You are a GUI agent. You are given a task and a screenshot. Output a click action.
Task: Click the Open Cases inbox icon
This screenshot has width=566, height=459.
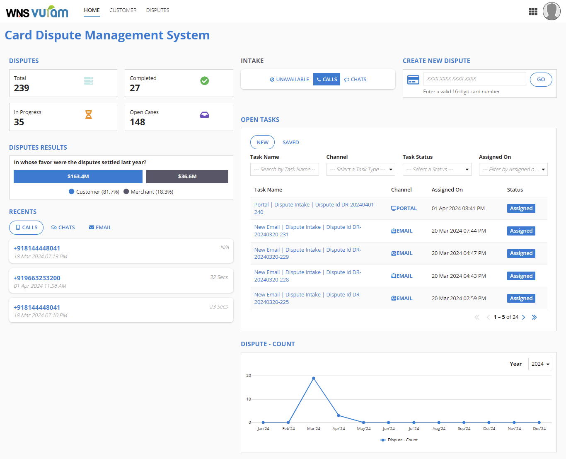(205, 115)
